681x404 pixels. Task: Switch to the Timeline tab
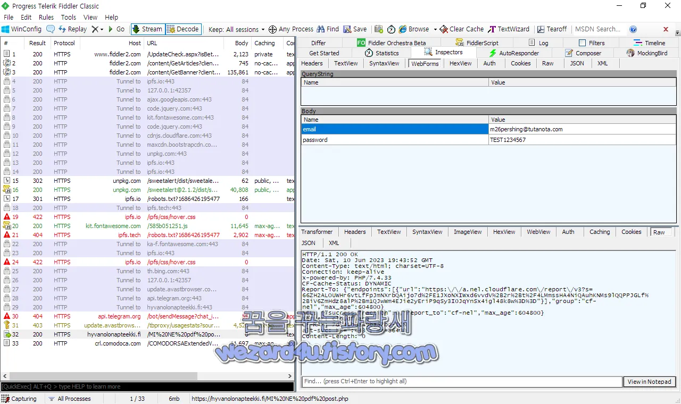pyautogui.click(x=650, y=43)
